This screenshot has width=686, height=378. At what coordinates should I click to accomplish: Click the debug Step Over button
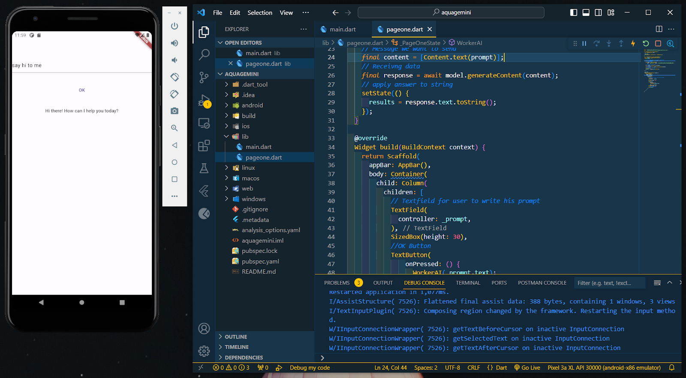click(596, 43)
